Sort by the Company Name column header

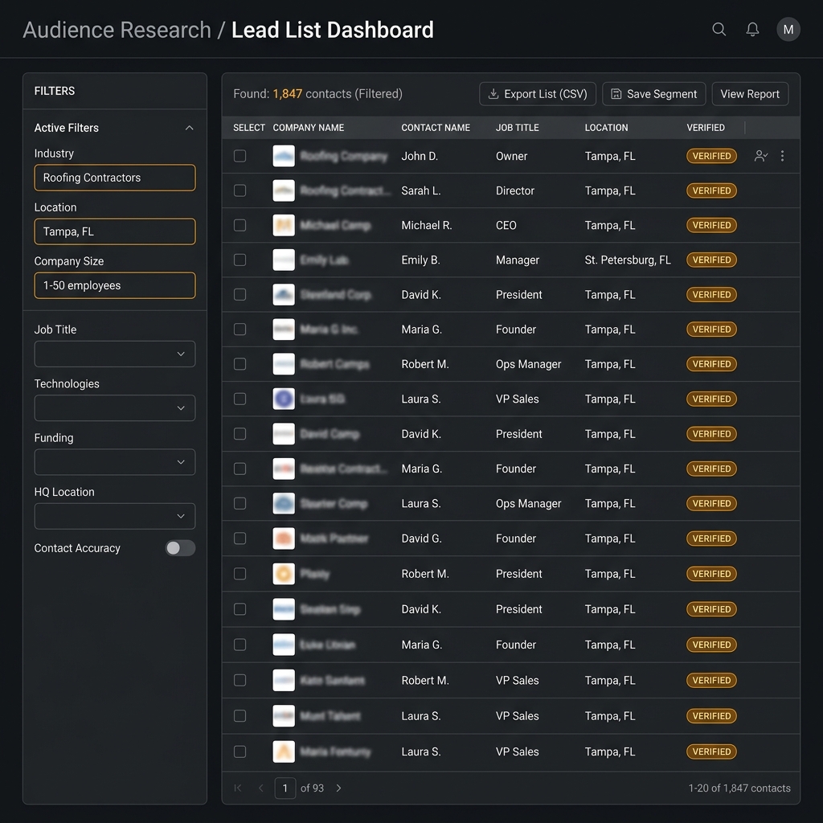click(x=308, y=128)
